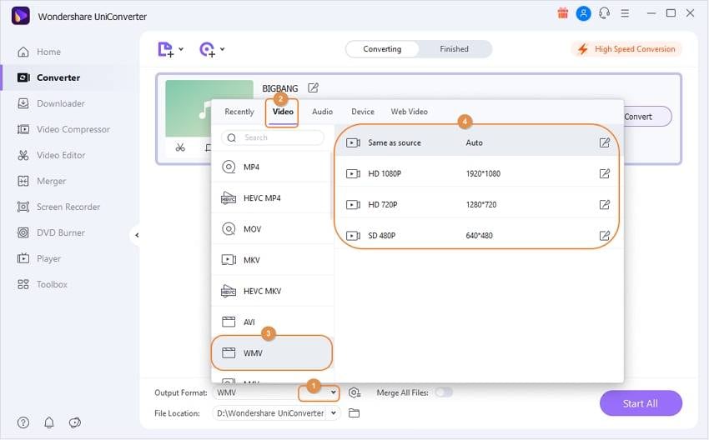Open the File Location dropdown
This screenshot has width=709, height=440.
[x=334, y=412]
